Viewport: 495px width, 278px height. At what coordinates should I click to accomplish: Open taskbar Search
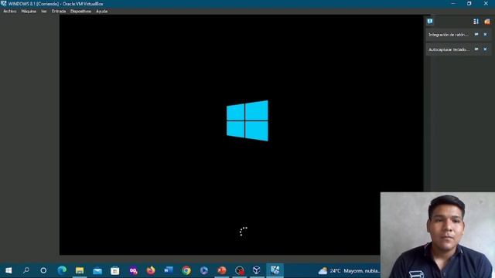pos(26,270)
